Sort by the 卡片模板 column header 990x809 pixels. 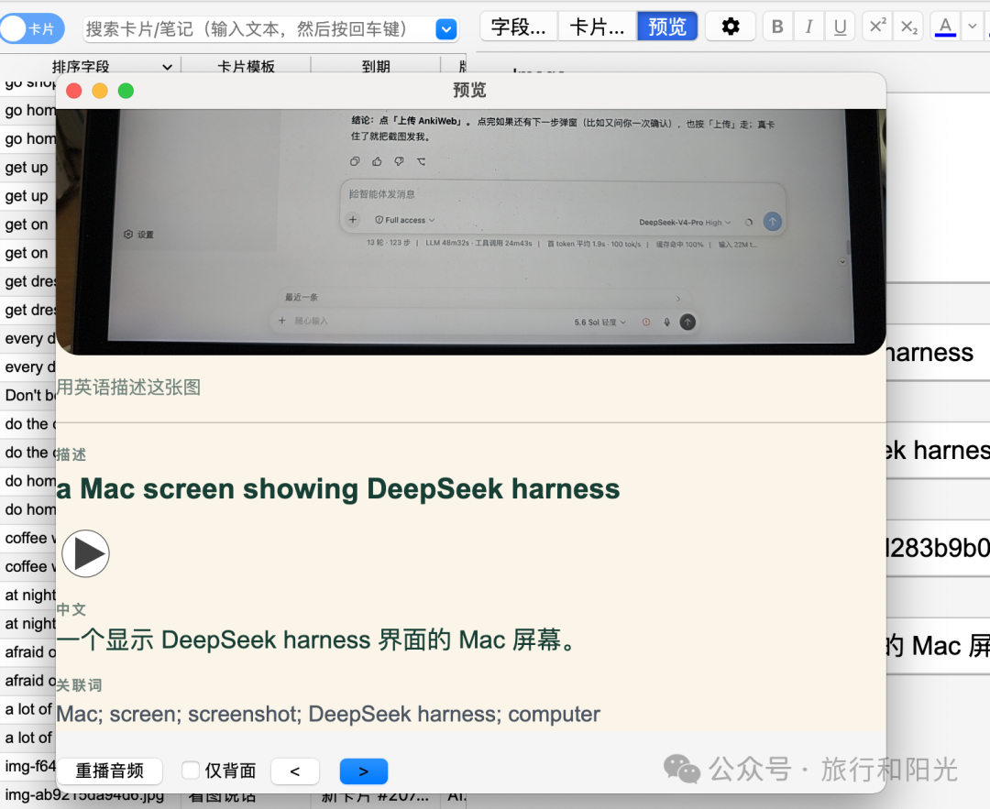point(247,66)
